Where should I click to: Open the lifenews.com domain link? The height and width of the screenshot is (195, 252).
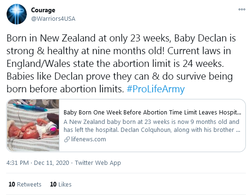(89, 139)
